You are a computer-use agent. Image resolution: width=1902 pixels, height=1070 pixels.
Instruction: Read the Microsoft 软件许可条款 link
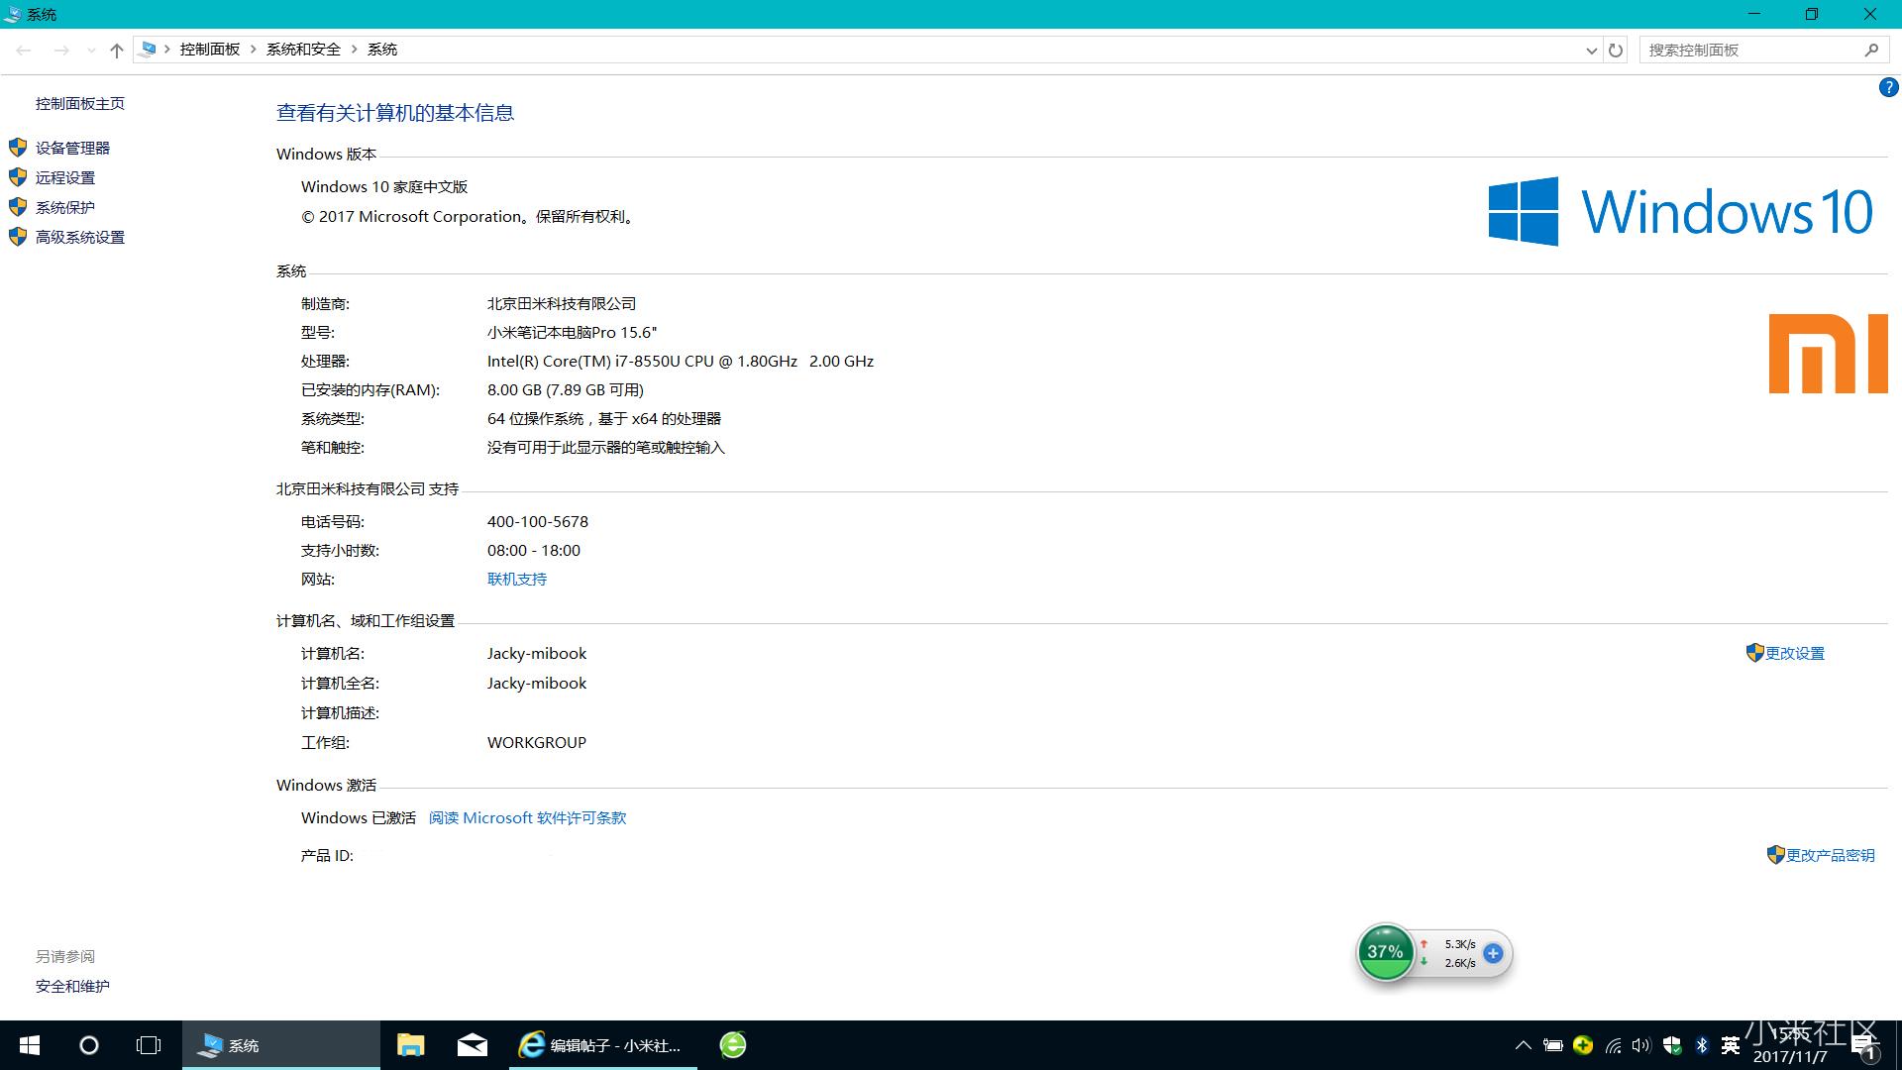pos(527,817)
